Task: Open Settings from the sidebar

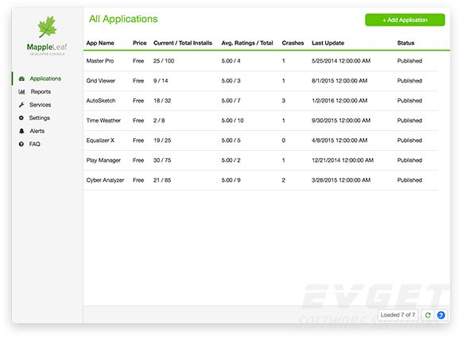Action: 40,117
